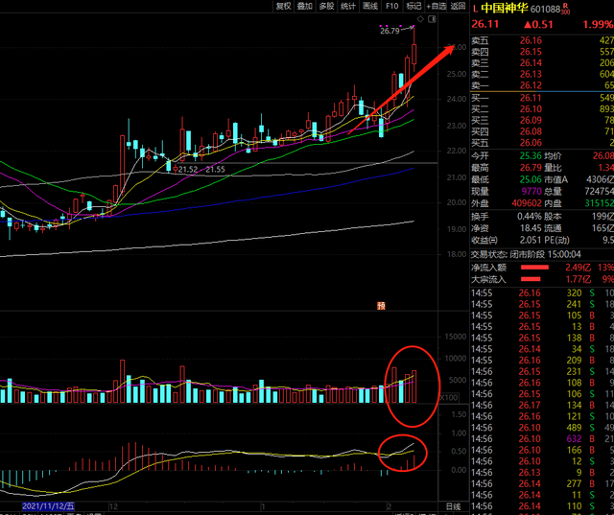The height and width of the screenshot is (515, 614).
Task: Click the 返回 back button
Action: 459,6
